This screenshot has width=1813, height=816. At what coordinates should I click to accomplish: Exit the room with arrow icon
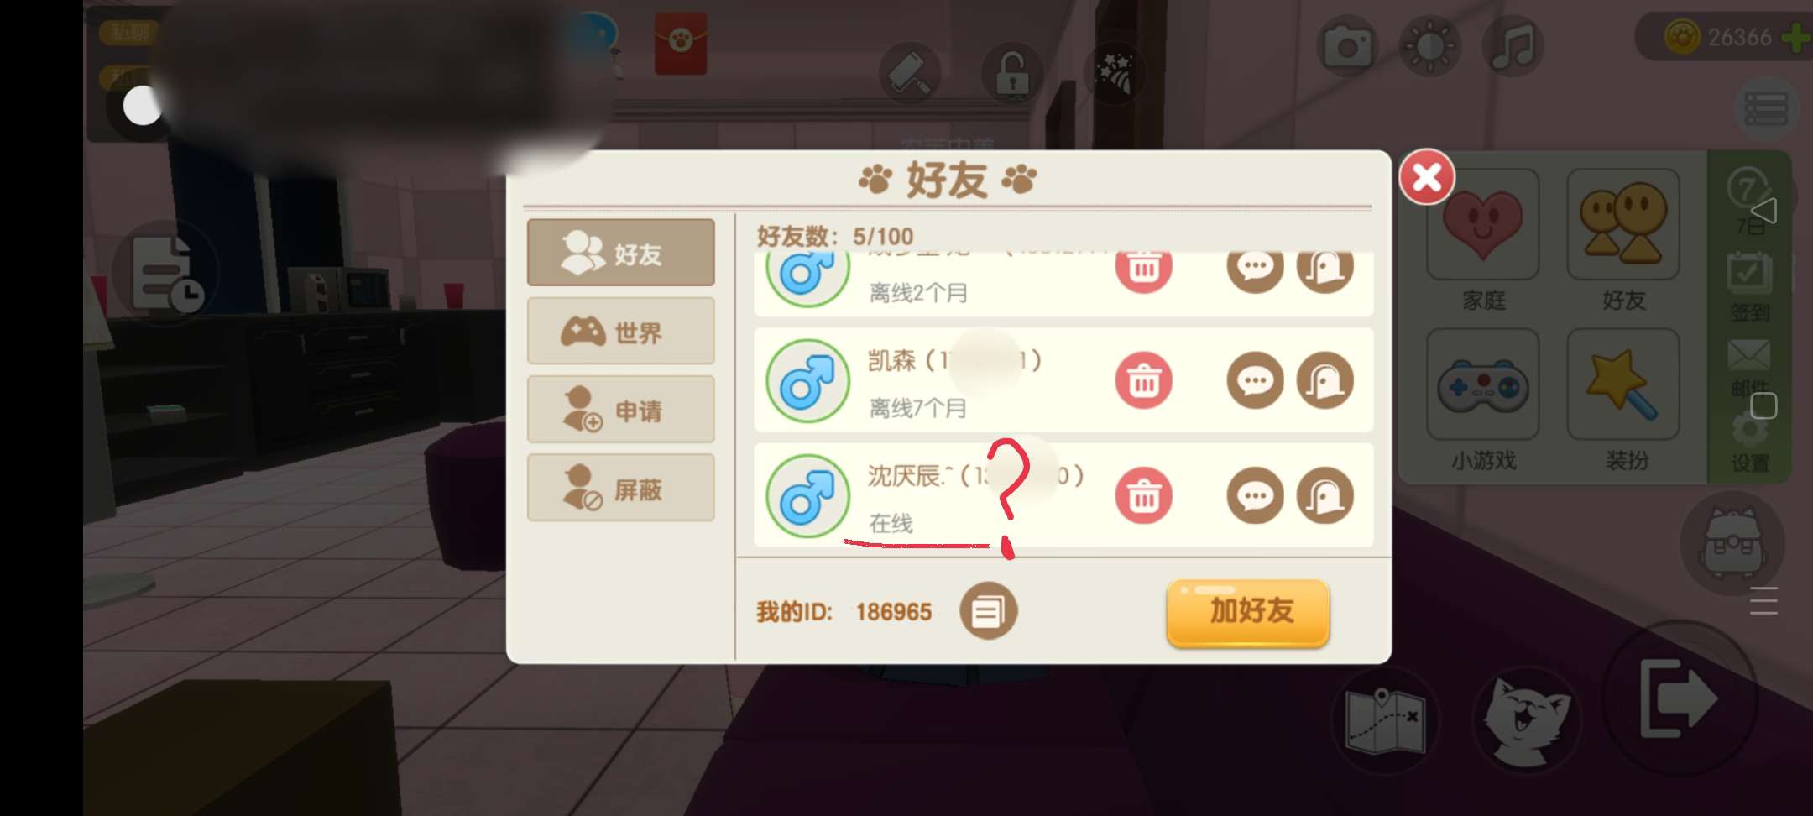[1679, 698]
